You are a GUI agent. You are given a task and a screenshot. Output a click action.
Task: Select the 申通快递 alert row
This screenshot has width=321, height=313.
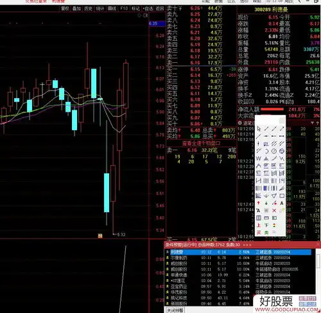tap(239, 275)
